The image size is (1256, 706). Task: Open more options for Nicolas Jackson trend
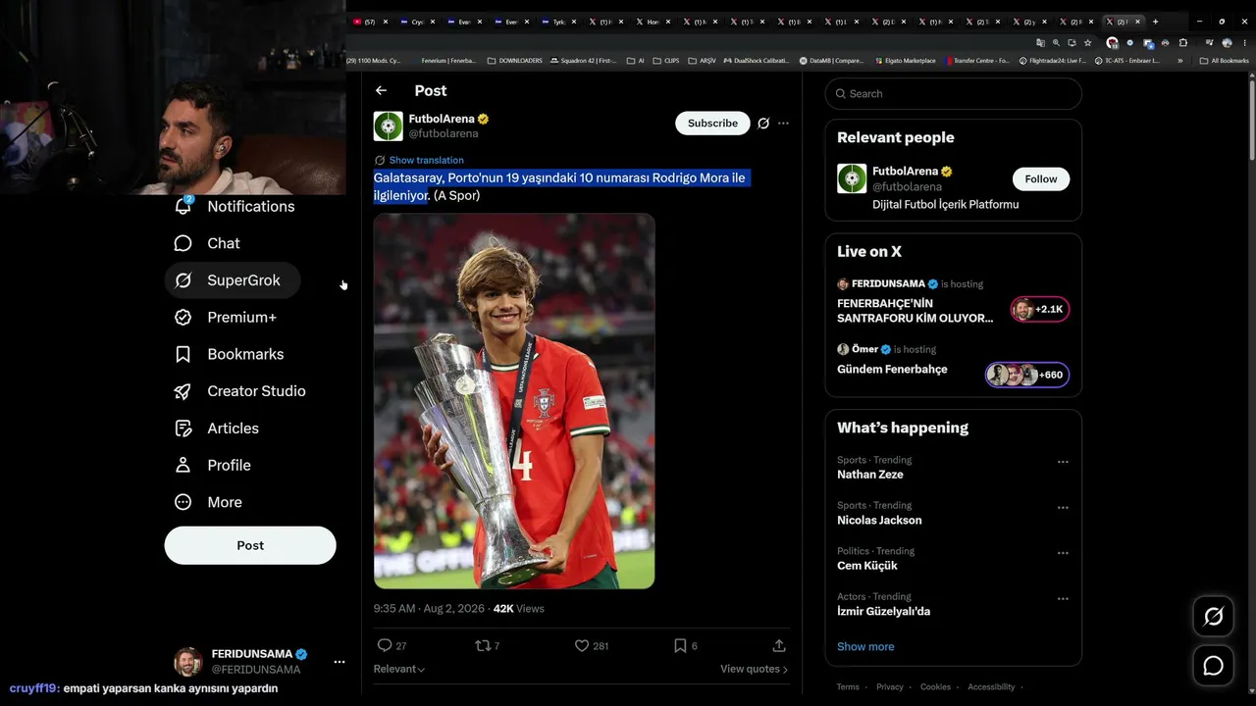[1063, 508]
